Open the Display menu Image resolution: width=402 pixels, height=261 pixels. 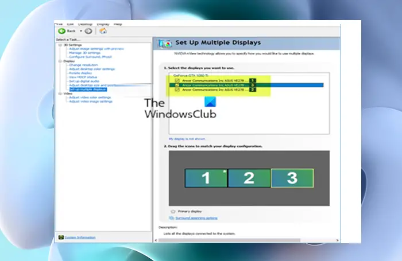[x=103, y=24]
